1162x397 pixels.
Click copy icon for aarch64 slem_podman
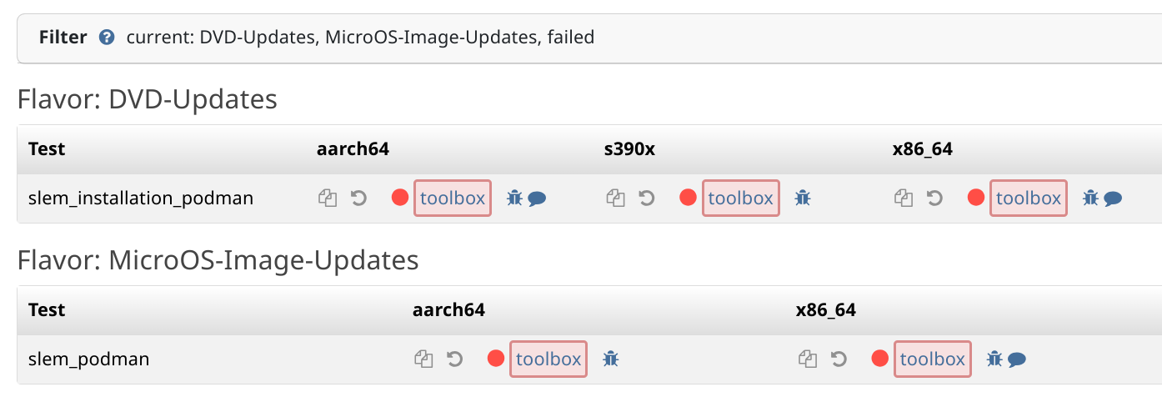coord(423,359)
